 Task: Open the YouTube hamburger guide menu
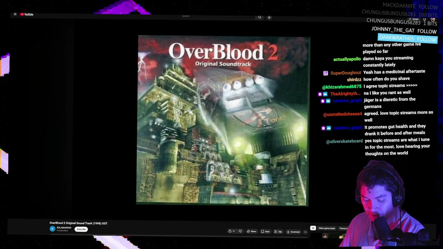(x=15, y=14)
